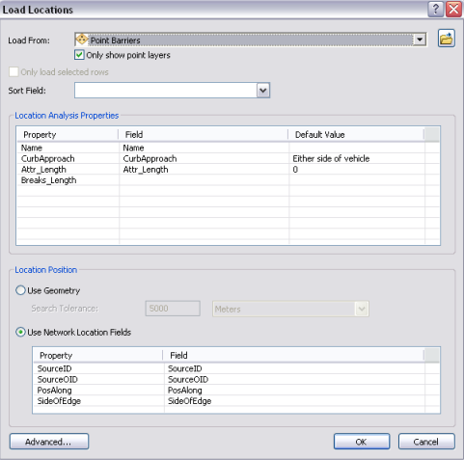
Task: Click the Attr_Length field cell
Action: pyautogui.click(x=205, y=170)
